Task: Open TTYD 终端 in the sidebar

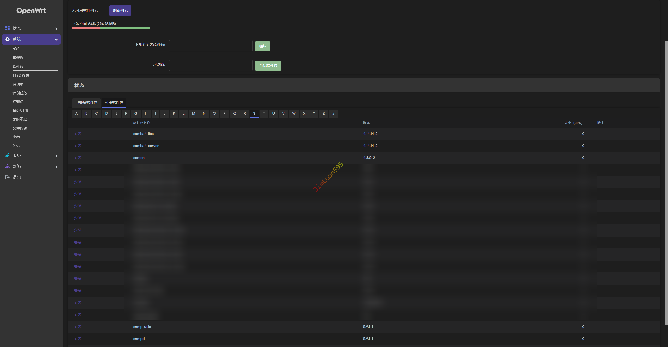Action: (21, 75)
